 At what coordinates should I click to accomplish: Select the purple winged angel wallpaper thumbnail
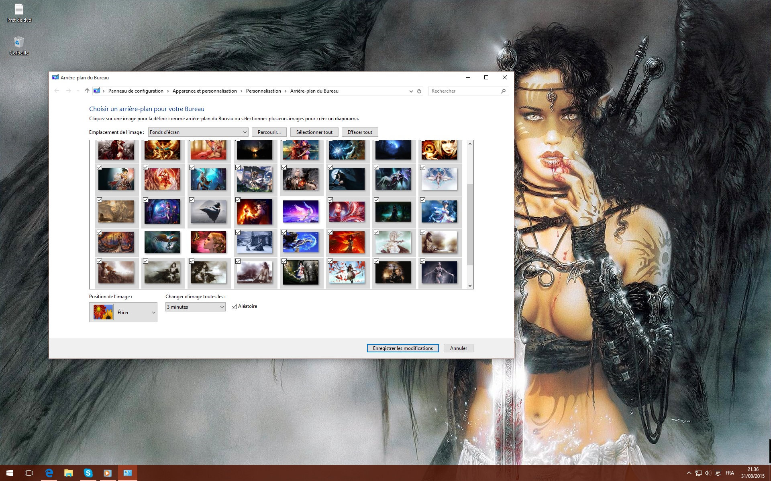(x=301, y=211)
